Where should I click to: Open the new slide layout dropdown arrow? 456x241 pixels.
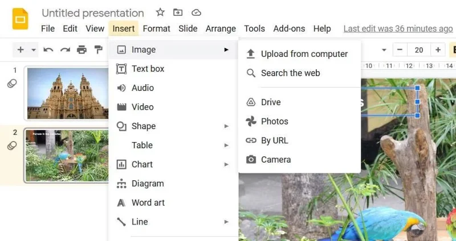coord(34,50)
